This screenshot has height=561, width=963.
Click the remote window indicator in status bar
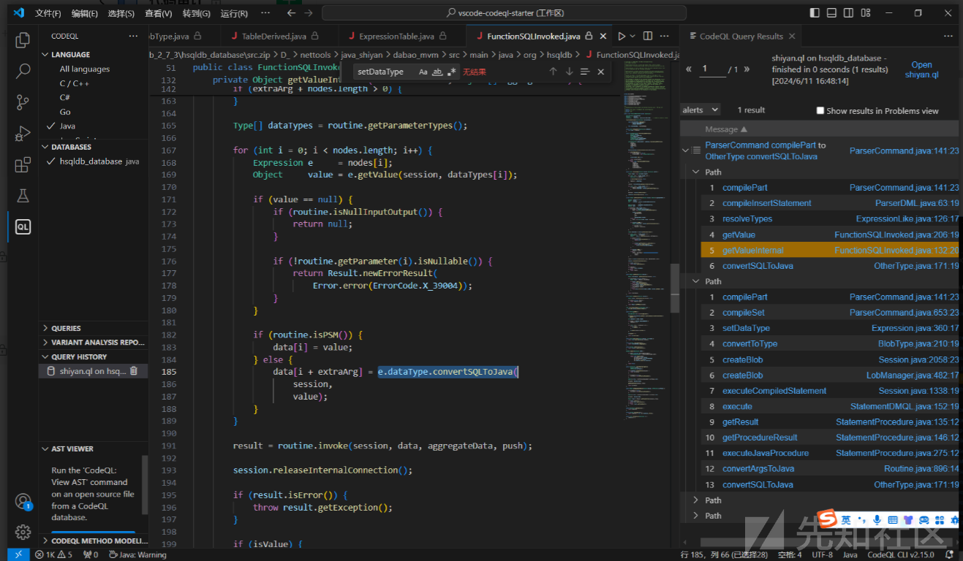point(18,554)
